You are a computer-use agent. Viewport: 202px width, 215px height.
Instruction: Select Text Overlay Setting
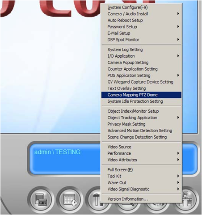pos(141,89)
